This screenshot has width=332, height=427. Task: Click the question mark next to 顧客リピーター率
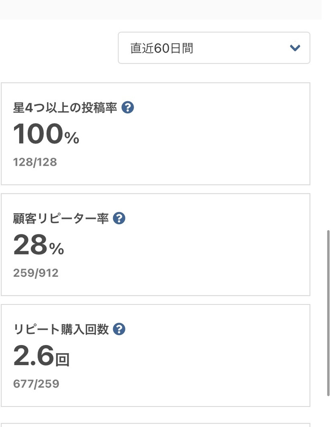119,219
